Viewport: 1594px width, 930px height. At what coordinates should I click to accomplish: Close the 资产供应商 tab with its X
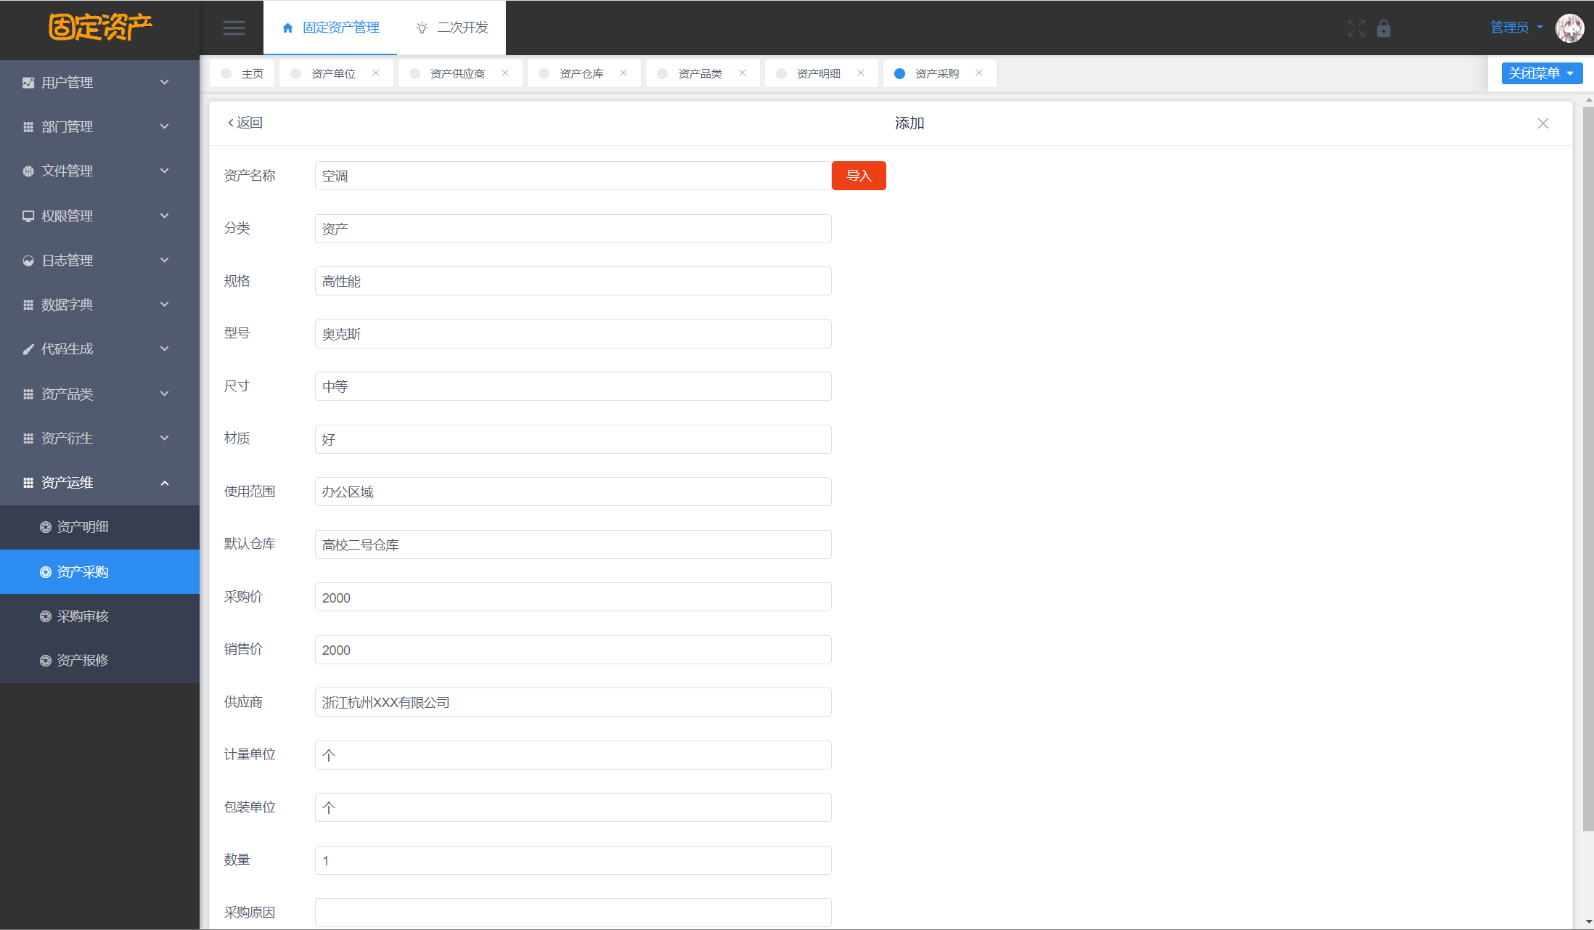(x=505, y=73)
